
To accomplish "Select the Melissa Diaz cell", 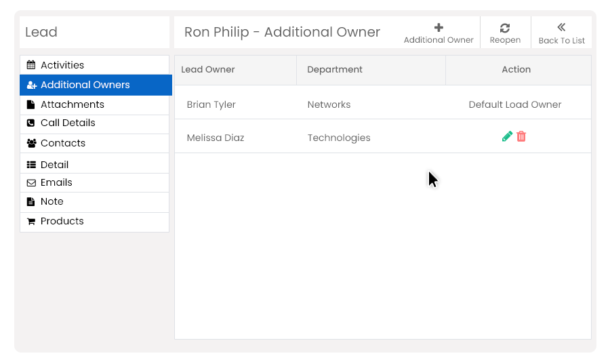I will (215, 138).
